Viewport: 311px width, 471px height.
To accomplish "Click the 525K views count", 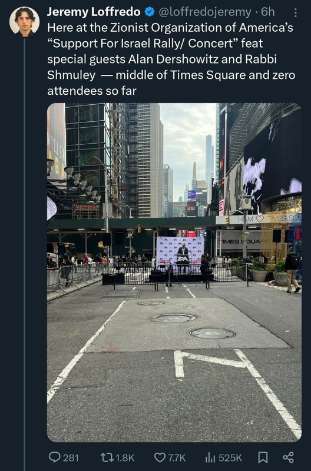I will (x=230, y=457).
